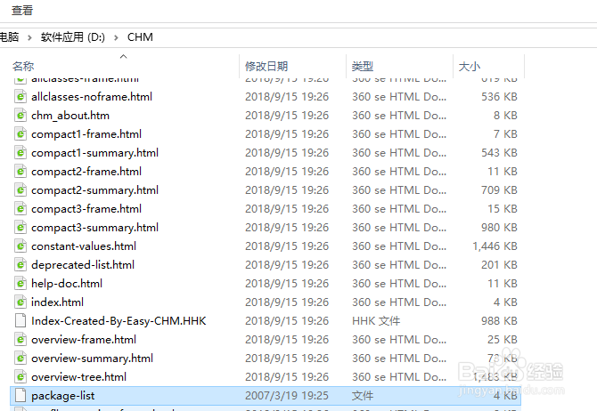Click file name Index-Created-By-Easy-CHM.HHK
The image size is (597, 411).
coord(119,320)
